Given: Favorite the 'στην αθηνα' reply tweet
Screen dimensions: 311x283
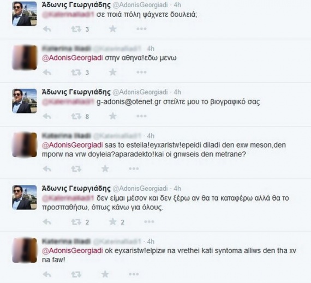Looking at the screenshot, I should [112, 72].
